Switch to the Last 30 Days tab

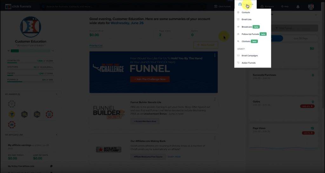tap(301, 38)
